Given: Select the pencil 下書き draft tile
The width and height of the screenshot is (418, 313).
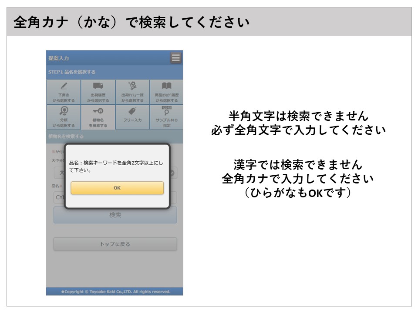Looking at the screenshot, I should point(64,92).
